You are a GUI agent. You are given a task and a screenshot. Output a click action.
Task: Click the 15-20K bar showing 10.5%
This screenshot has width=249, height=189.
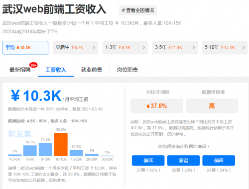[x=76, y=153]
